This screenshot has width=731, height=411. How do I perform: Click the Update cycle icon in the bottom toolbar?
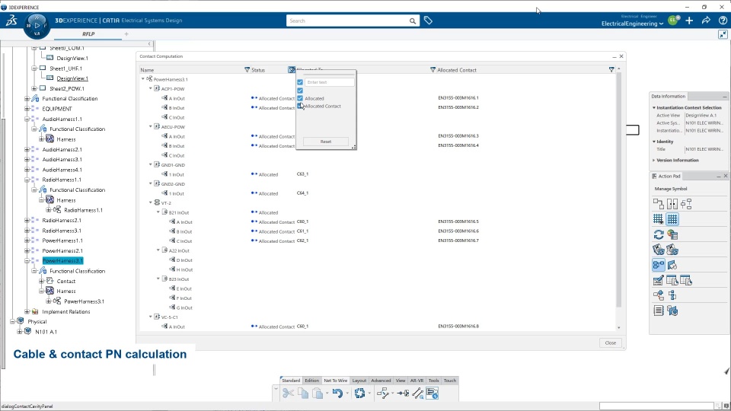(x=359, y=393)
